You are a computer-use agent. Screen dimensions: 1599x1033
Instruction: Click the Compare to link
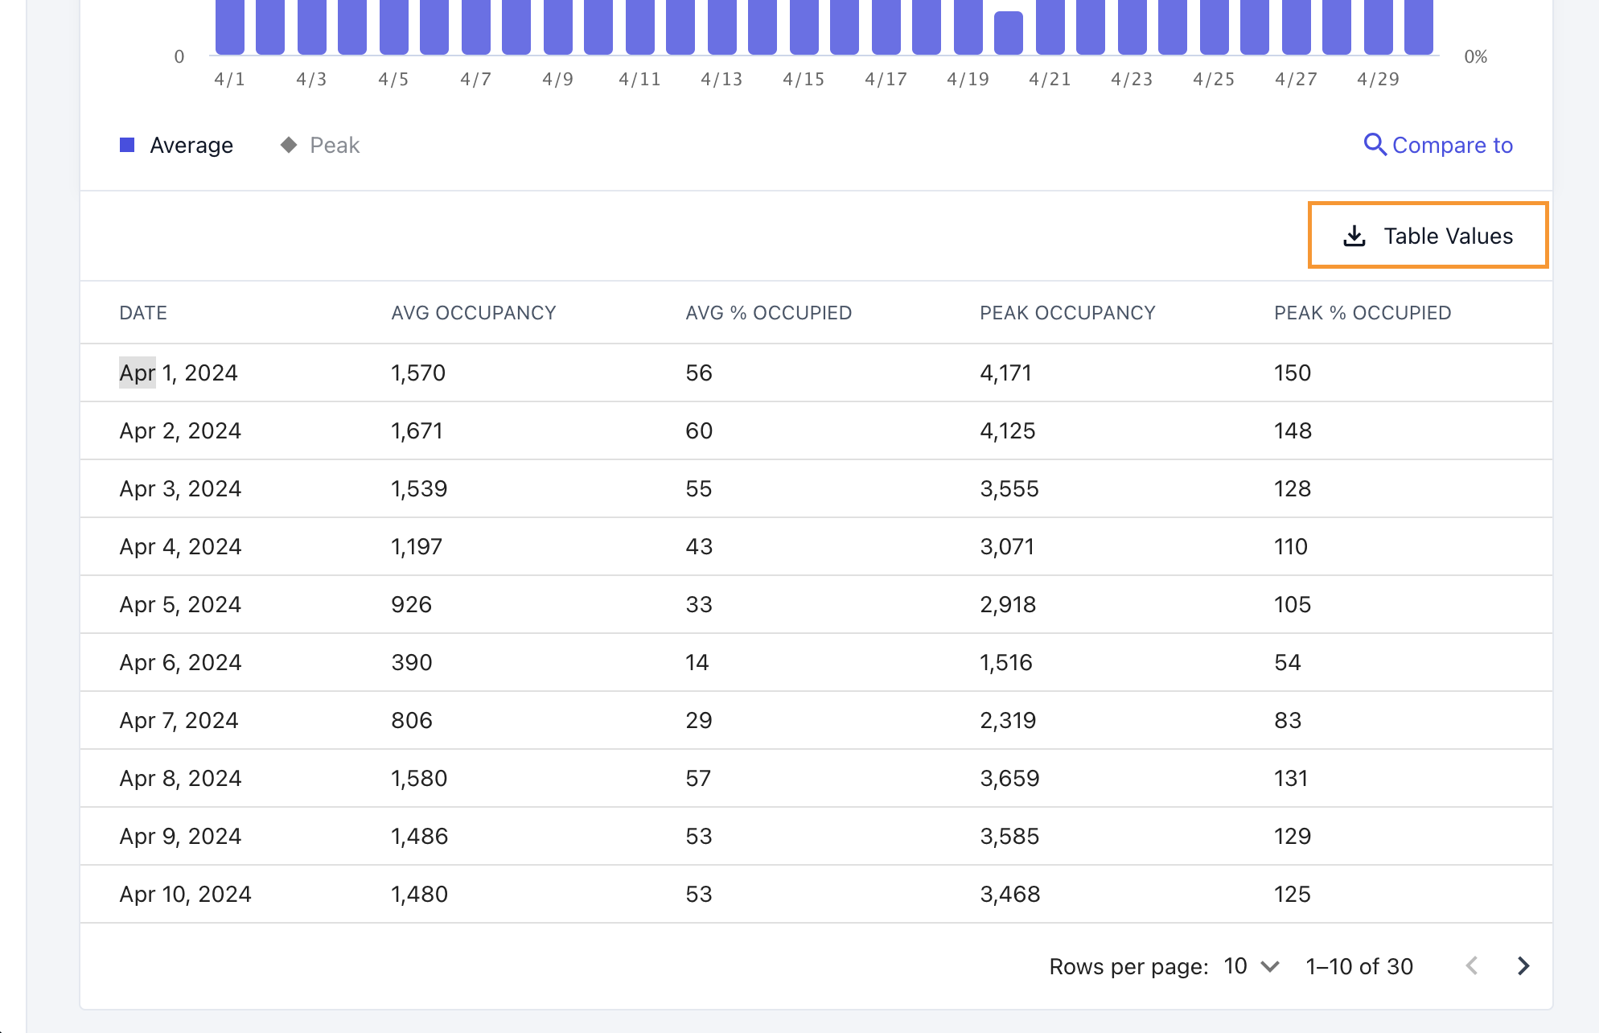(1452, 145)
